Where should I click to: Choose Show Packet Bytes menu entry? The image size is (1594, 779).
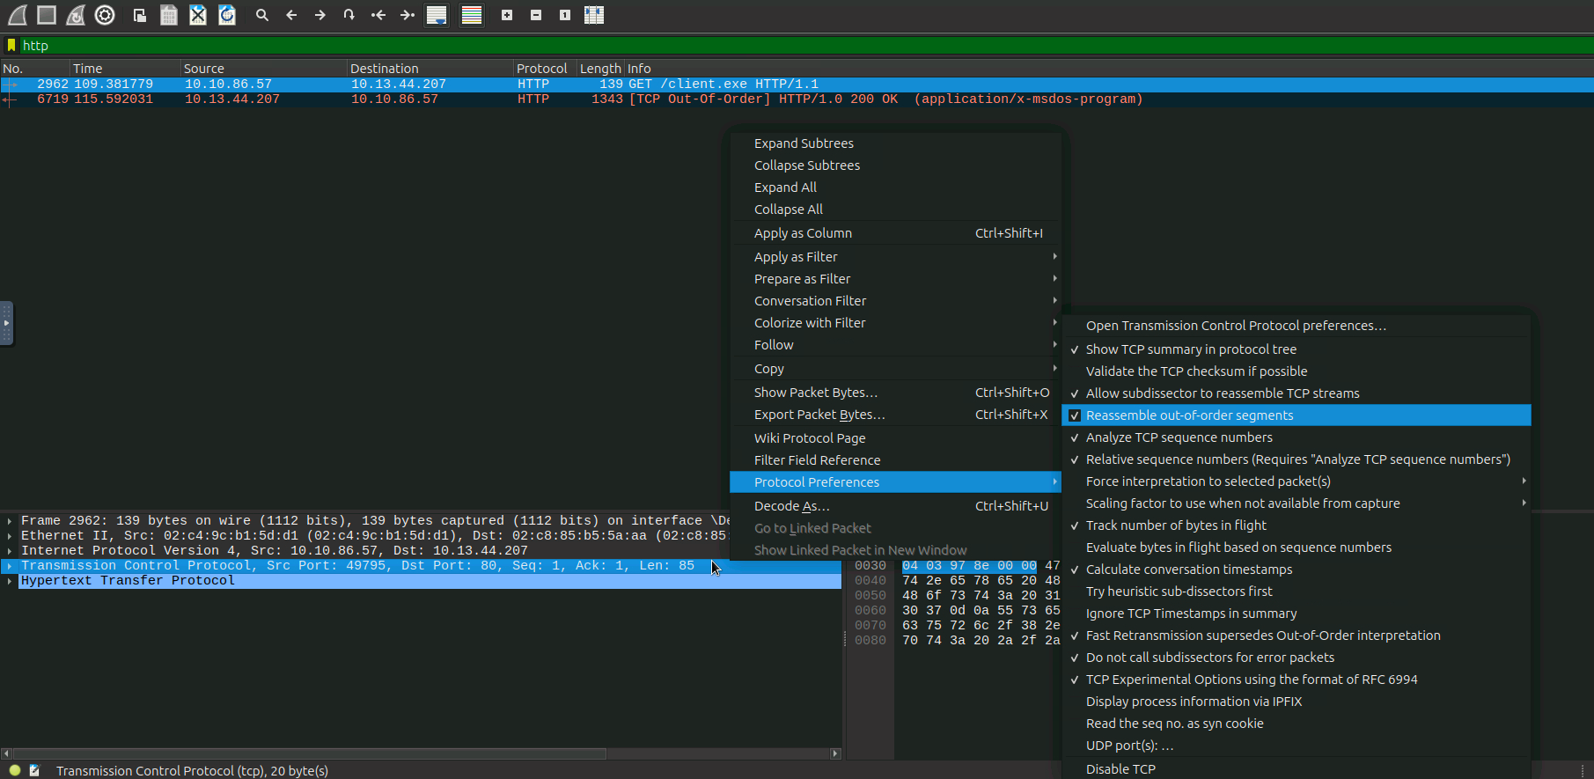pyautogui.click(x=815, y=393)
